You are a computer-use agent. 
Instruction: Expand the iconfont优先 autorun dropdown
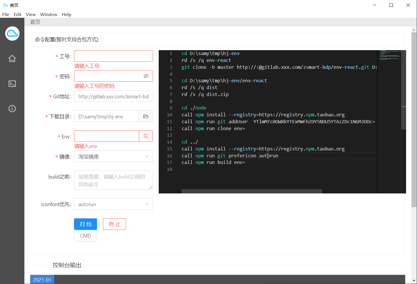(113, 204)
